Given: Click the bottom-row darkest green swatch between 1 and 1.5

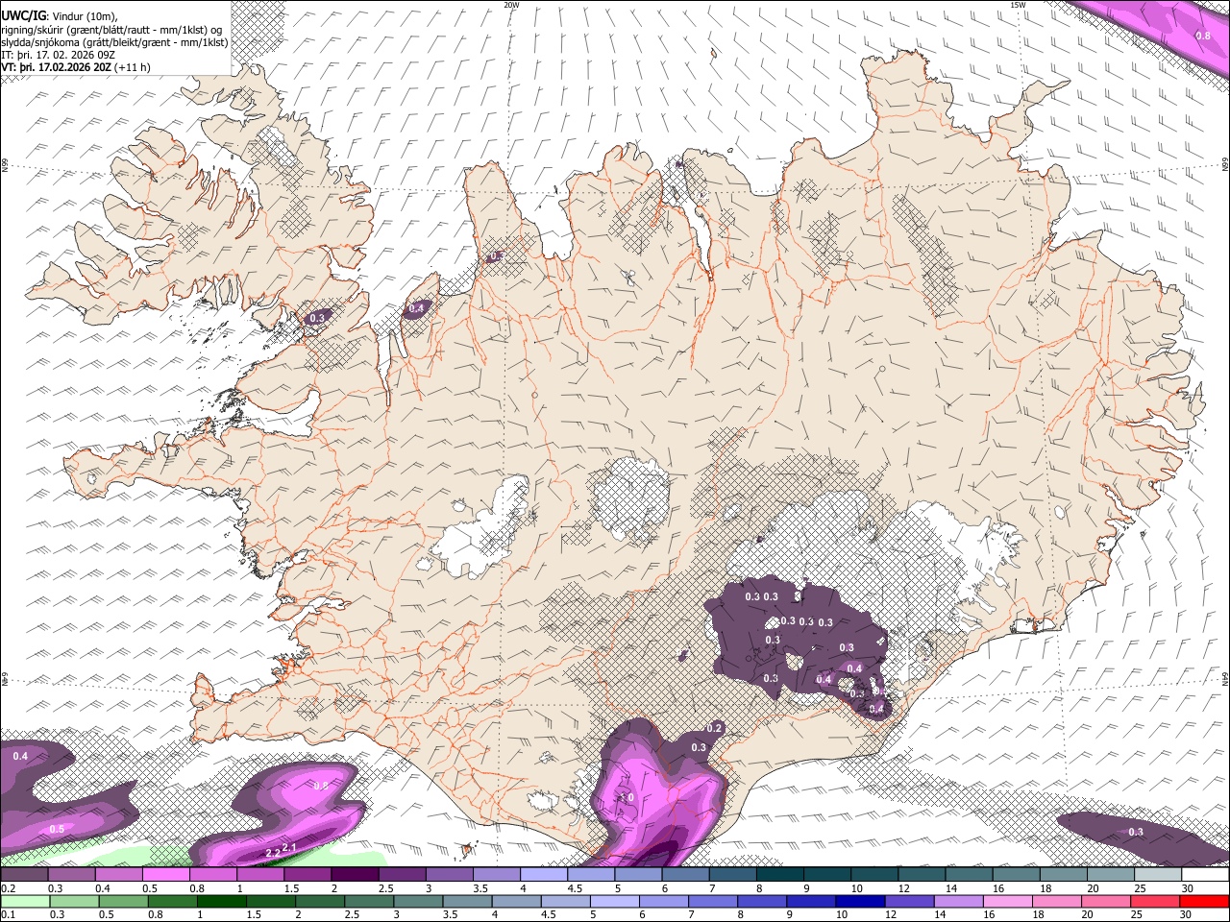Looking at the screenshot, I should coord(222,902).
